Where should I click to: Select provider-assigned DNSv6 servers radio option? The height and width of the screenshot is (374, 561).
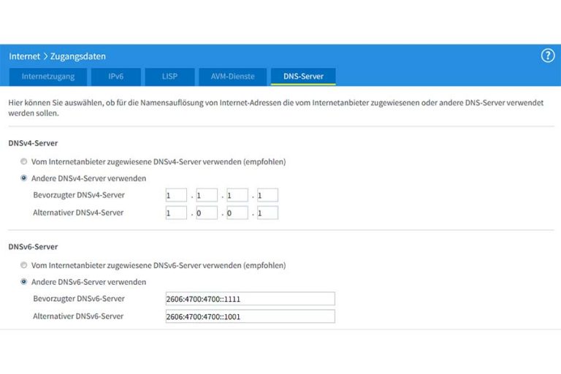point(24,265)
